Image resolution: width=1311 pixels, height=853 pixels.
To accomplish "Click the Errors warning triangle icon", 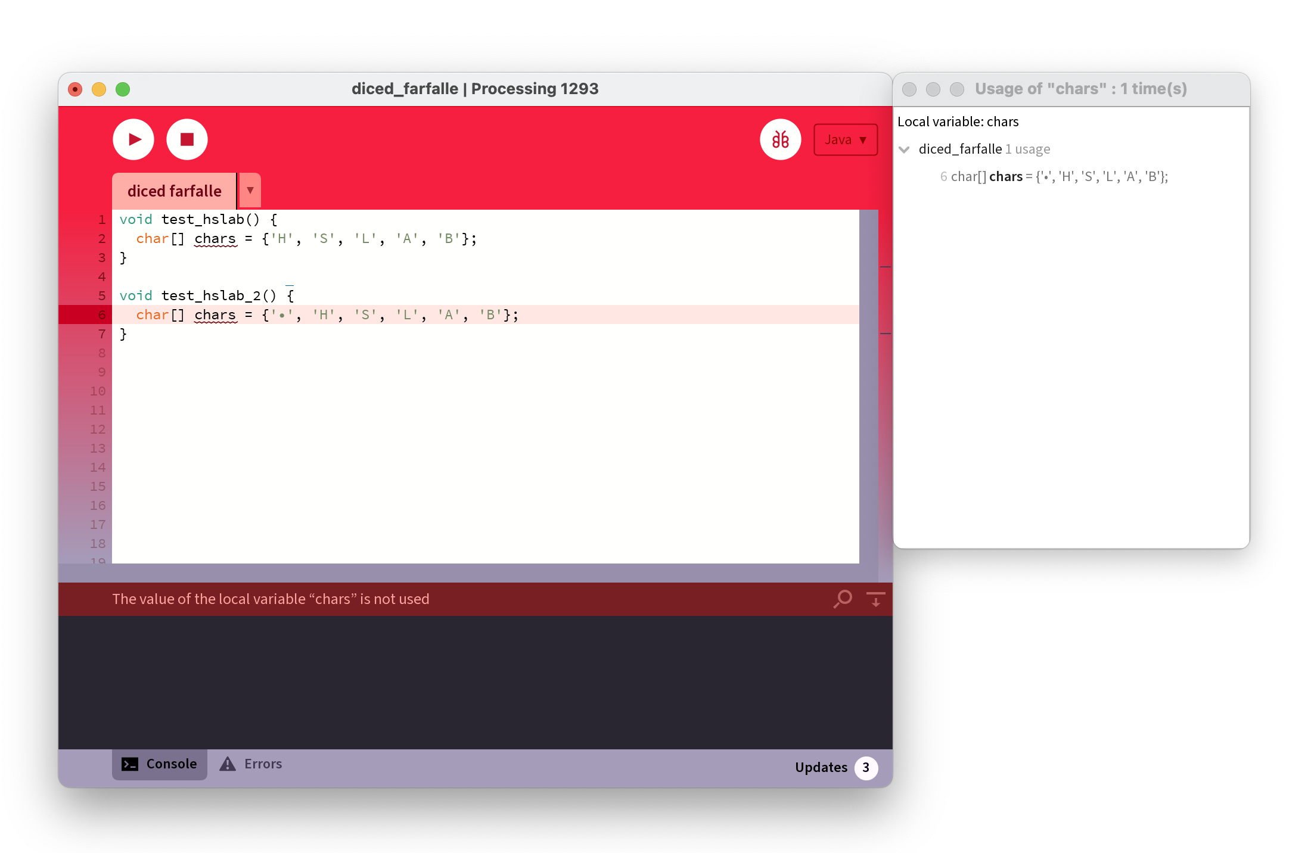I will [228, 764].
